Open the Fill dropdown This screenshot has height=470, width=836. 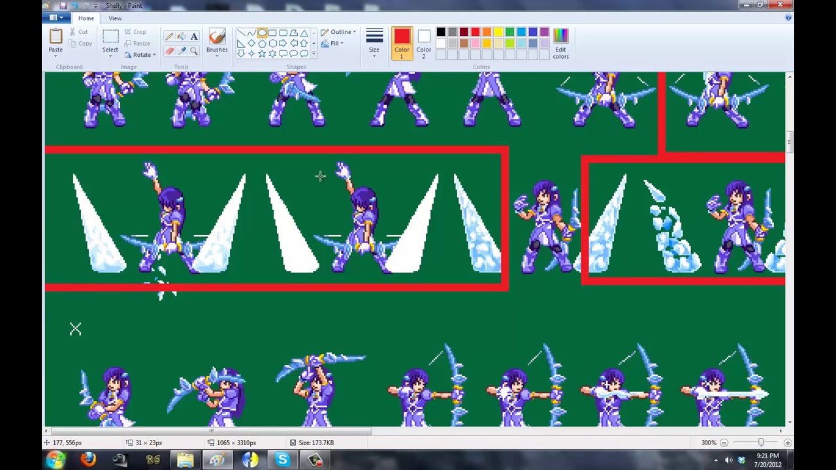tap(332, 44)
